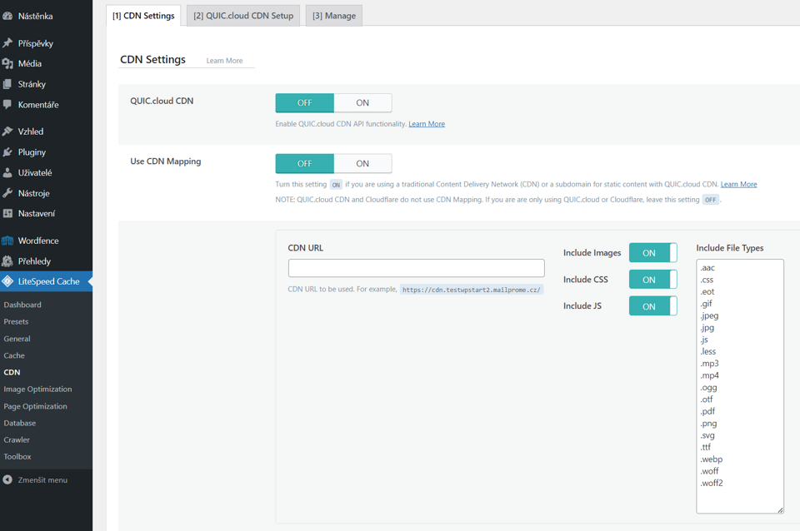Image resolution: width=800 pixels, height=531 pixels.
Task: Click the .aac entry in file types
Action: [x=707, y=267]
